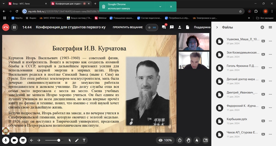The image size is (276, 146).
Task: Select the pointer cursor tool
Action: click(x=70, y=140)
